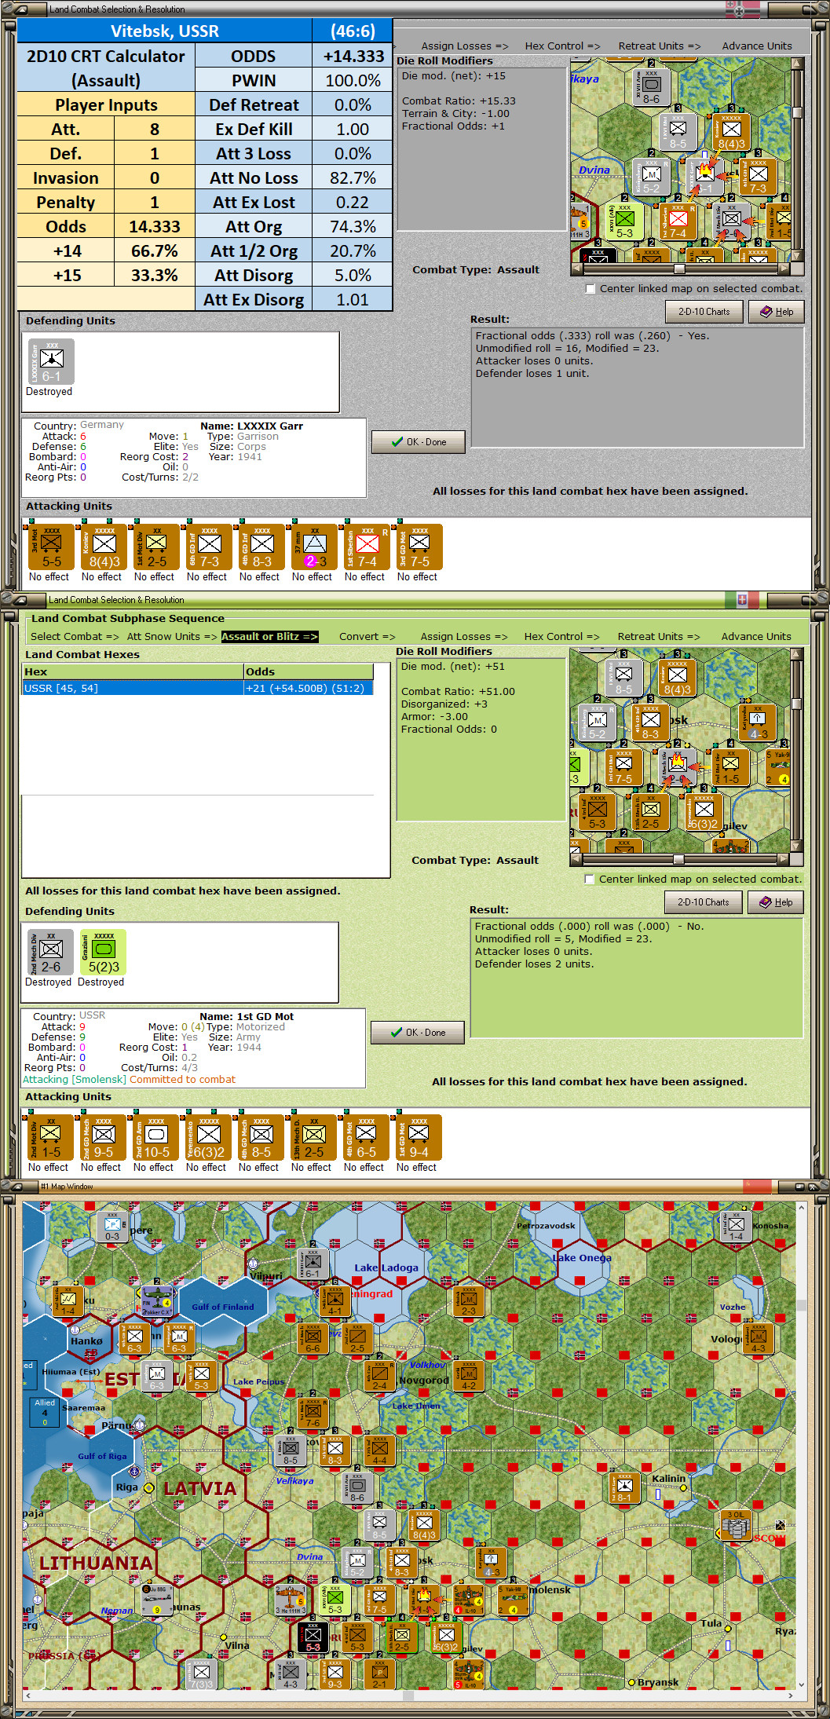This screenshot has width=830, height=1719.
Task: Choose the 2nd GD Arm 10-5 armor unit
Action: (154, 1137)
